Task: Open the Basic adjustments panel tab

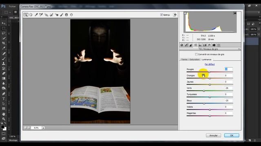Action: click(181, 45)
